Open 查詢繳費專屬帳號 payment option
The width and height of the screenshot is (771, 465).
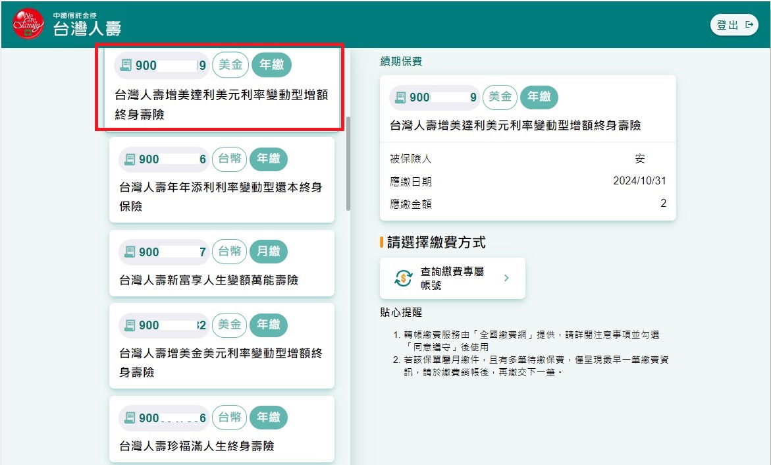click(x=452, y=278)
